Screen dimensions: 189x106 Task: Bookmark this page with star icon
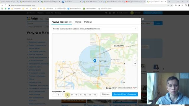point(172,5)
